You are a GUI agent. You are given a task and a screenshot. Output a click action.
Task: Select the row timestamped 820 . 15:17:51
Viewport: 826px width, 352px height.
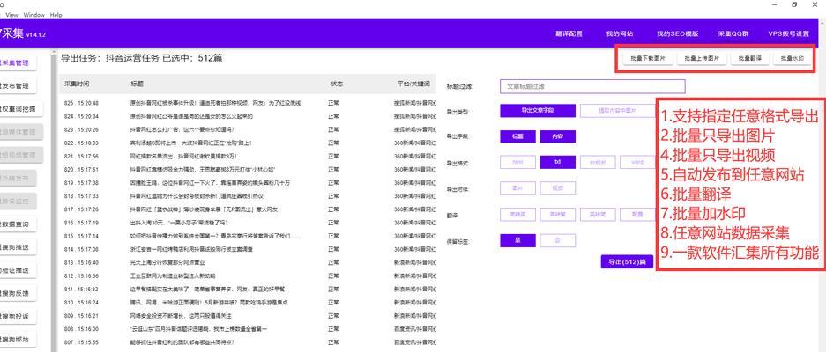tap(248, 170)
